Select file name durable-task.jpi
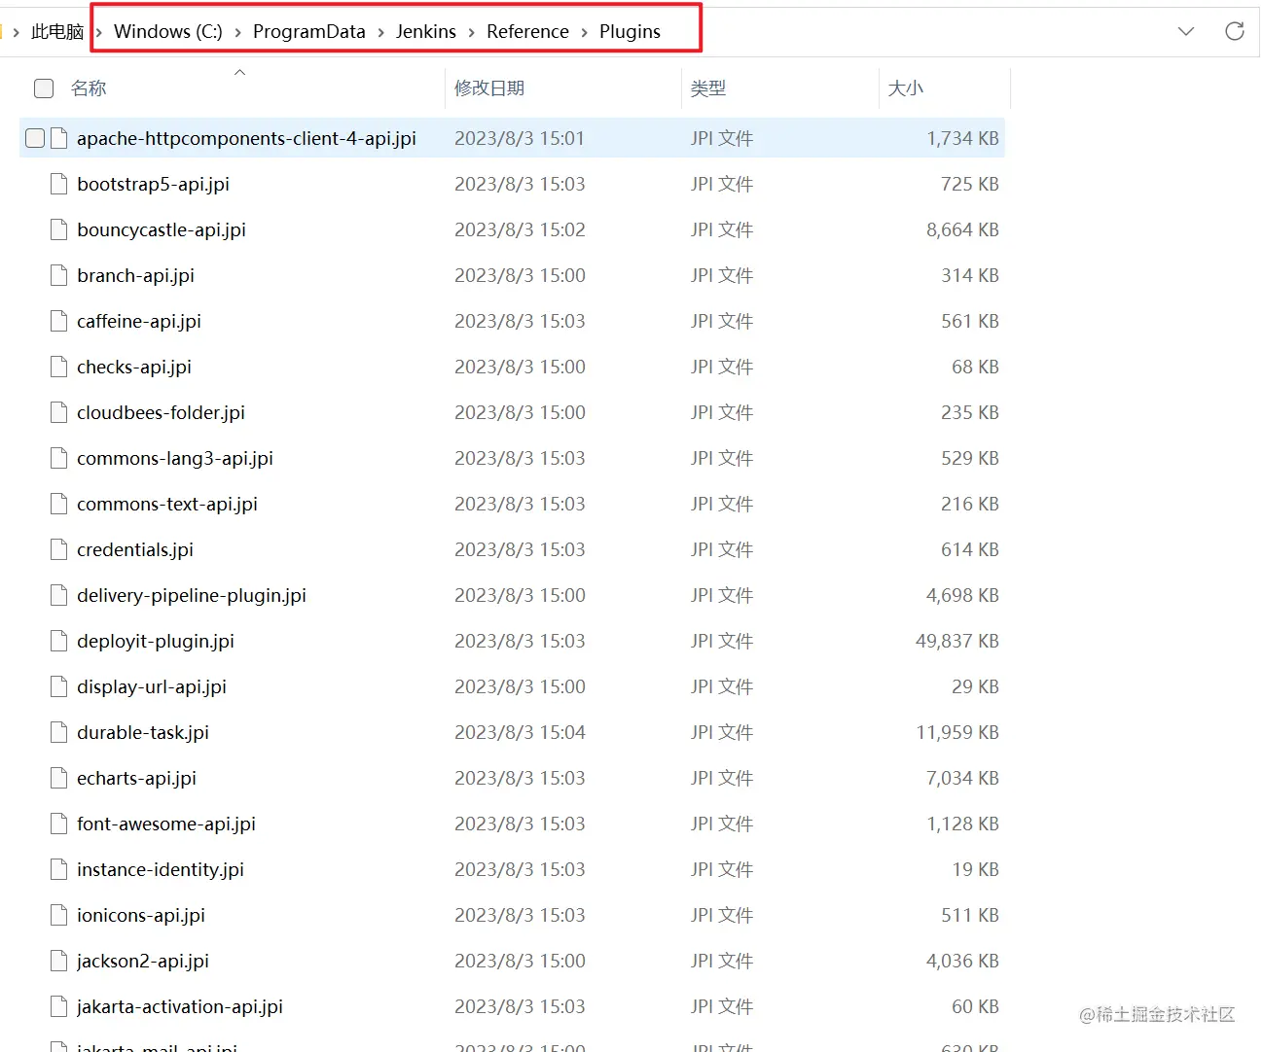1263x1052 pixels. tap(143, 732)
